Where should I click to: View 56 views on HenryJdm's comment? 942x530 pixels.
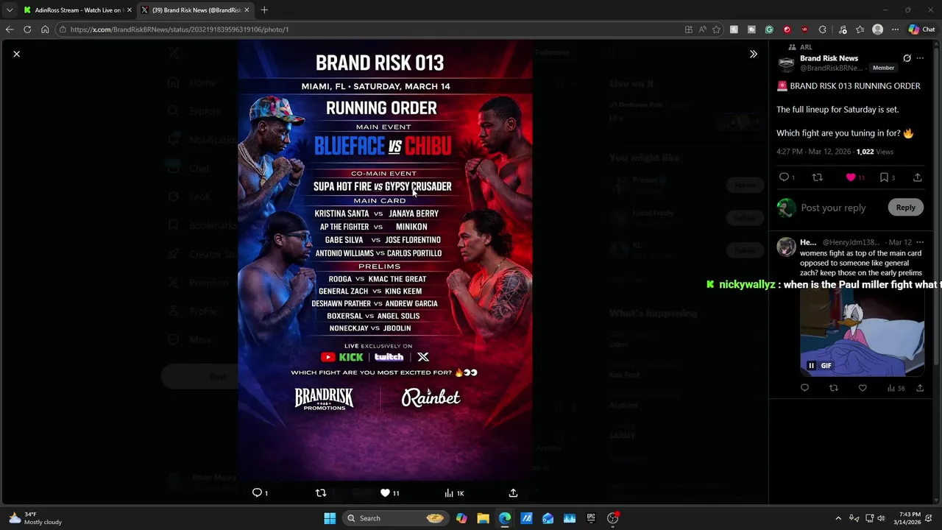(x=896, y=388)
